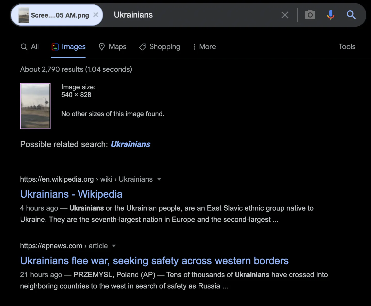
Task: Expand apnews.com result dropdown arrow
Action: click(x=114, y=246)
